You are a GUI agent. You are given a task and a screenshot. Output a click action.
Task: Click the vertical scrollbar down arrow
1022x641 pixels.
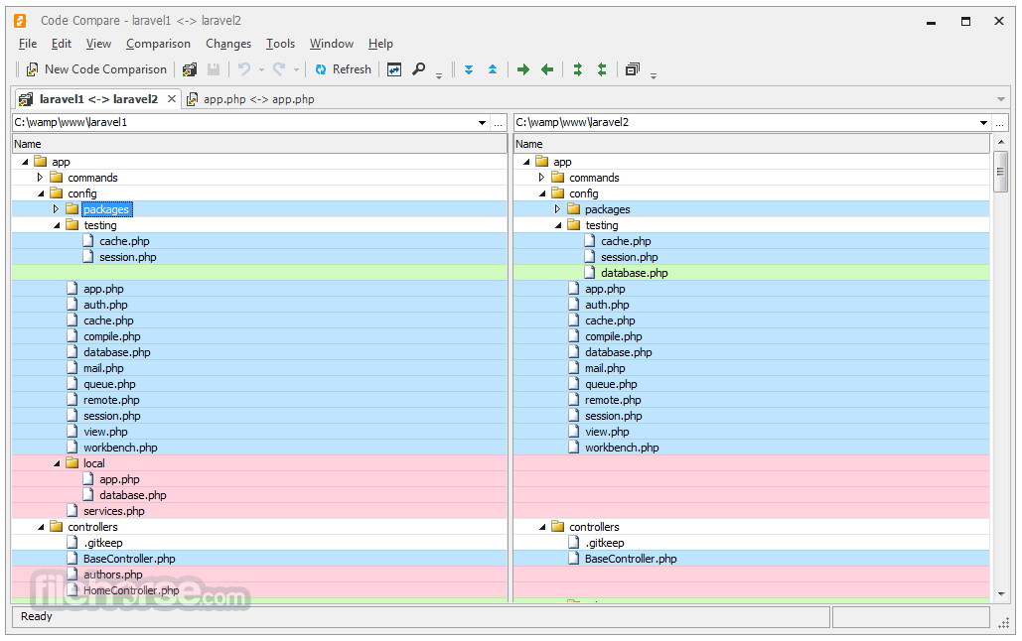click(1000, 594)
